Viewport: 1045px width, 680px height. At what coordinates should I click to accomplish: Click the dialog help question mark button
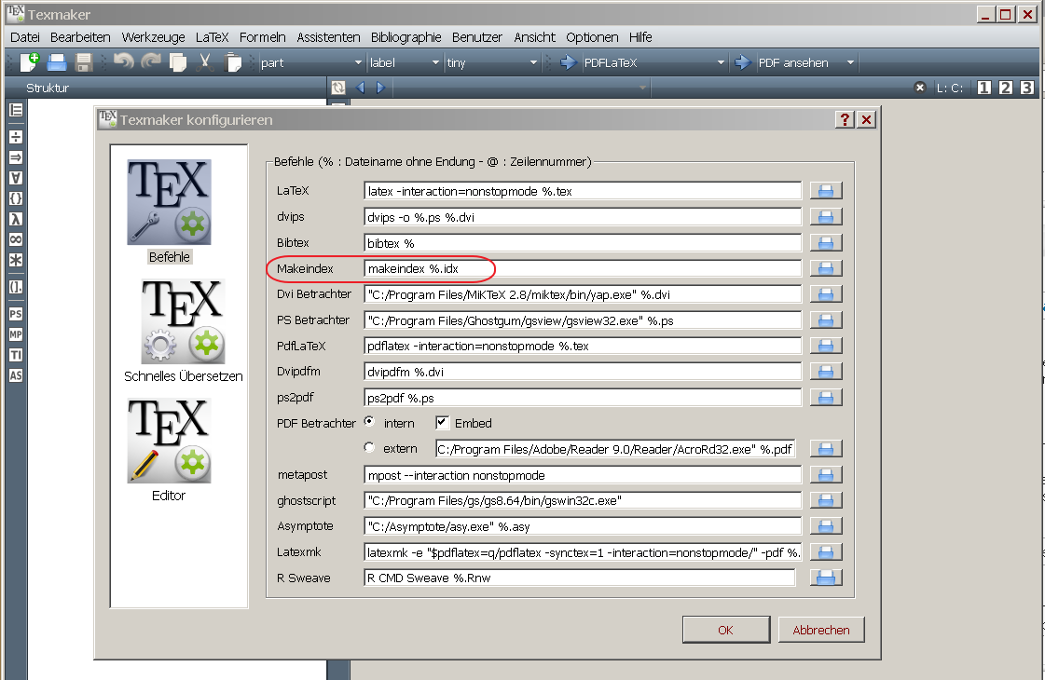pyautogui.click(x=845, y=120)
